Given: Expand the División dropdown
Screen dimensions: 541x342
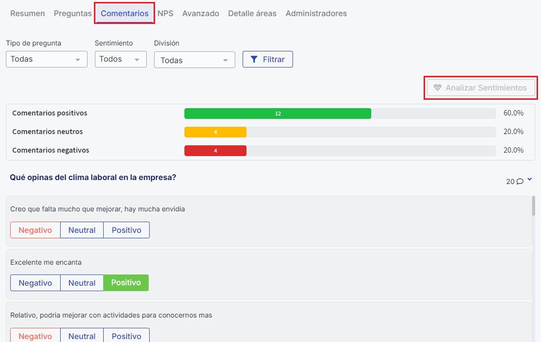Looking at the screenshot, I should [194, 60].
